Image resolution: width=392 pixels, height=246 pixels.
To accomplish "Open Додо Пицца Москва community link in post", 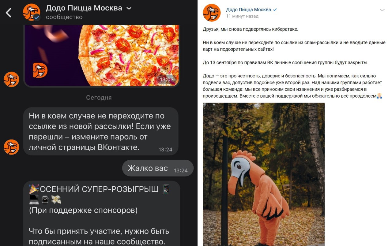I will click(248, 9).
